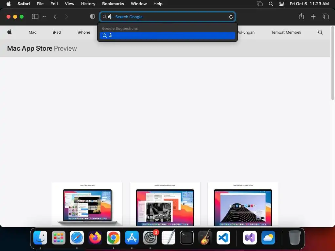Screen dimensions: 335x251
Task: Open the Window menu
Action: coord(139,4)
